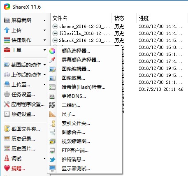Click the wrench screwdriver icon of 应用程序设置
The width and height of the screenshot is (188, 176).
coord(7,104)
